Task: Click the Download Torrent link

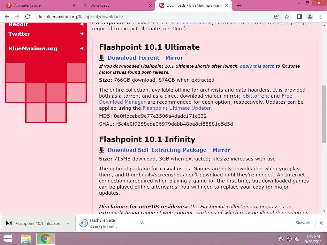Action: [133, 58]
